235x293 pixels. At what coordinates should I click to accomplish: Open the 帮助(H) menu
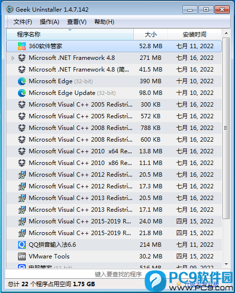click(x=104, y=22)
